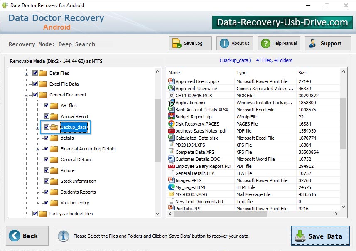This screenshot has height=251, width=356.
Task: Click the Excel icon of Bank Account Details.XLSX
Action: point(171,109)
